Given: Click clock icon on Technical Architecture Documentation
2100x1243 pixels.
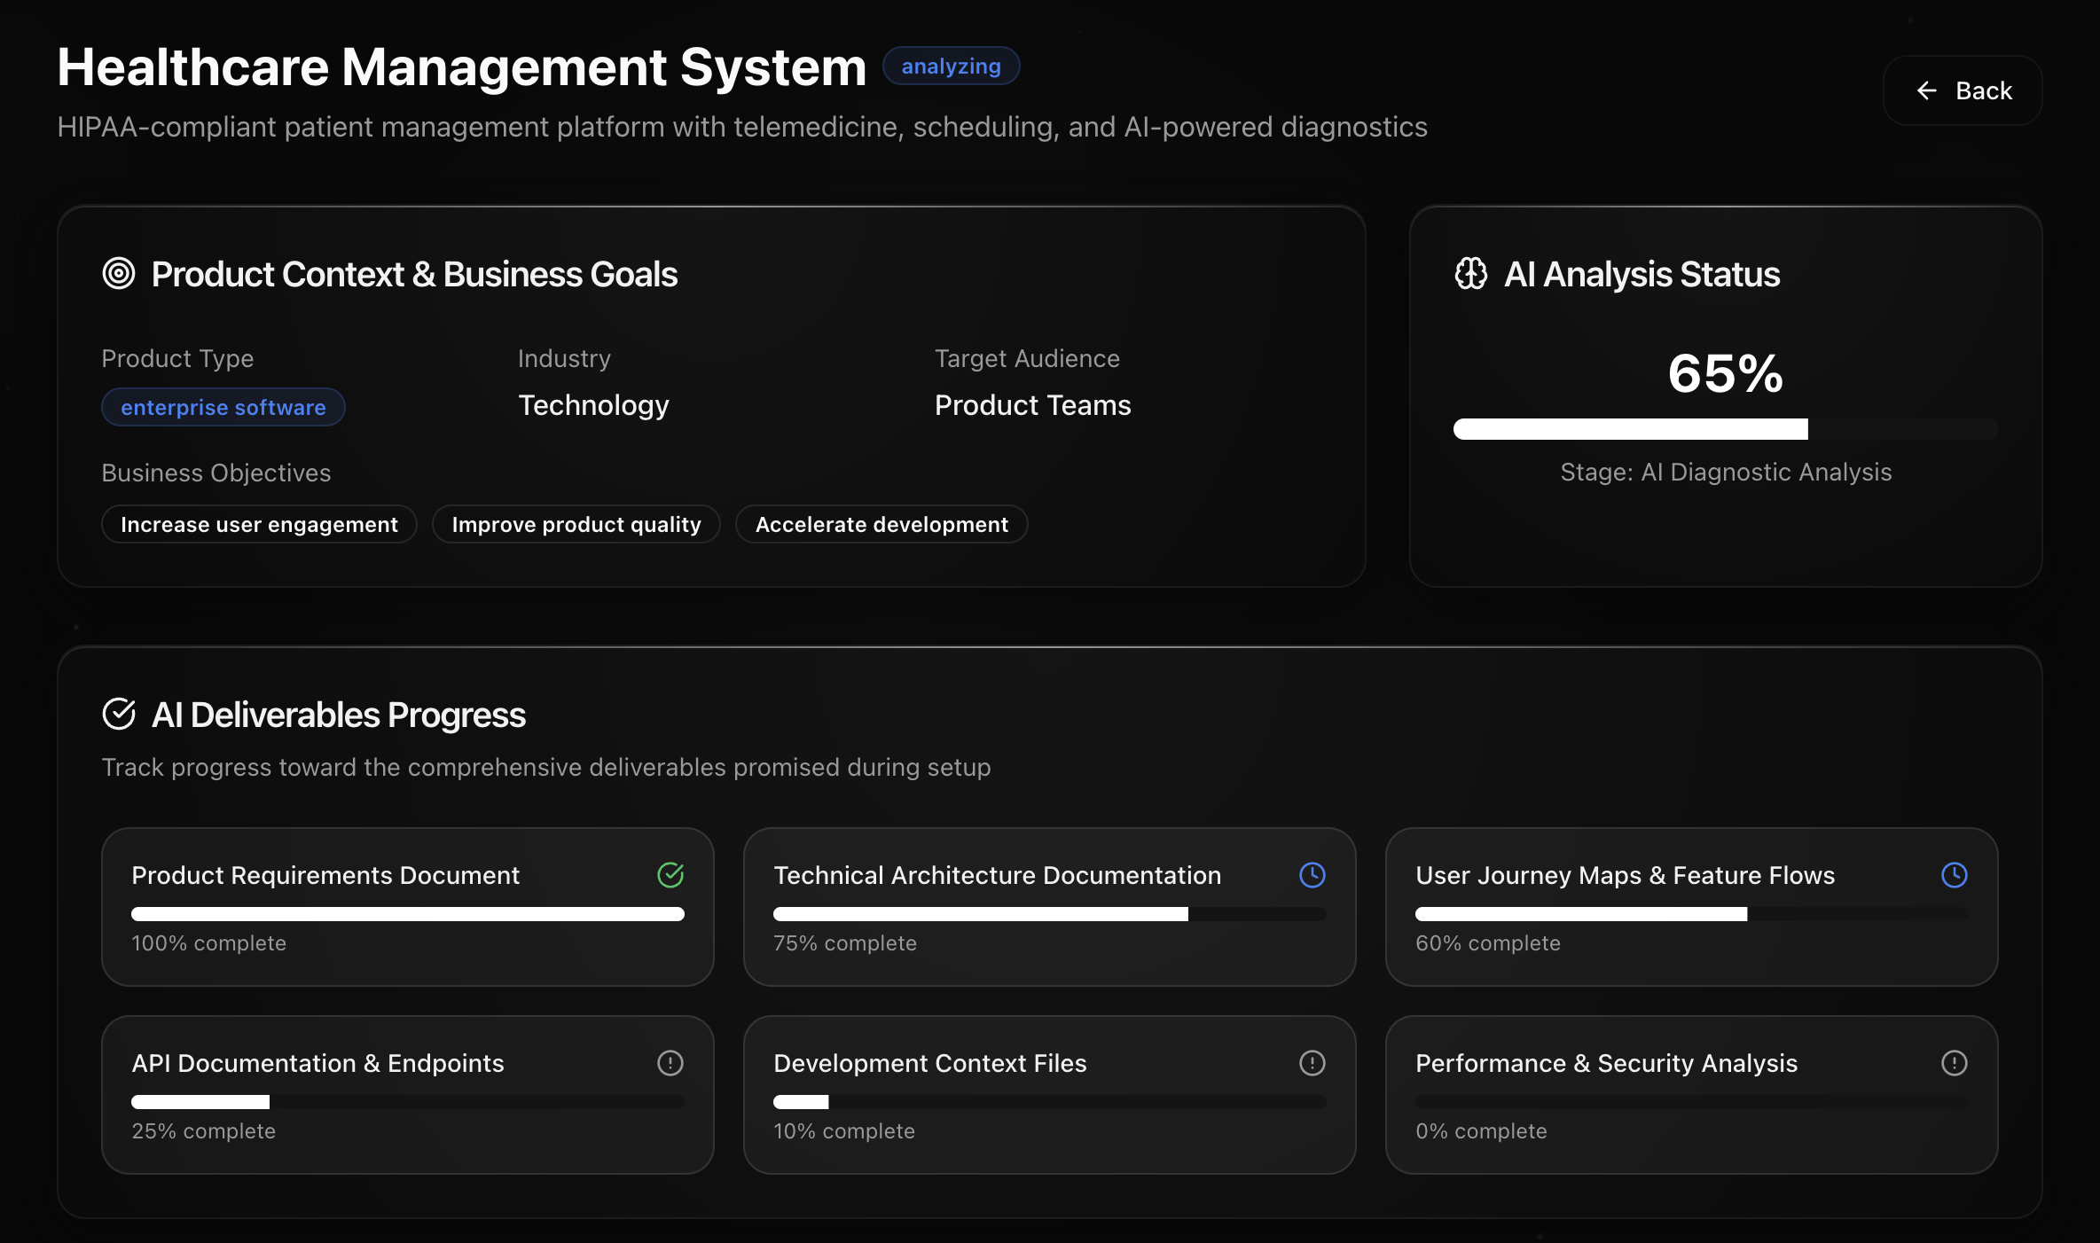Looking at the screenshot, I should pos(1312,875).
